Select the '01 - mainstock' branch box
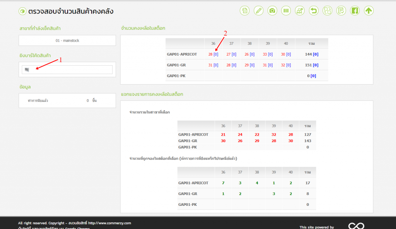Screen dimensions: 396x229 67,40
